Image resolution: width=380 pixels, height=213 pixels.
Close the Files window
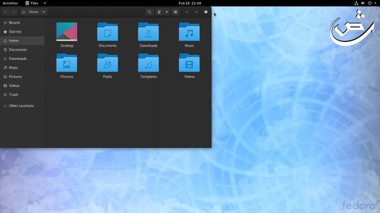(206, 12)
